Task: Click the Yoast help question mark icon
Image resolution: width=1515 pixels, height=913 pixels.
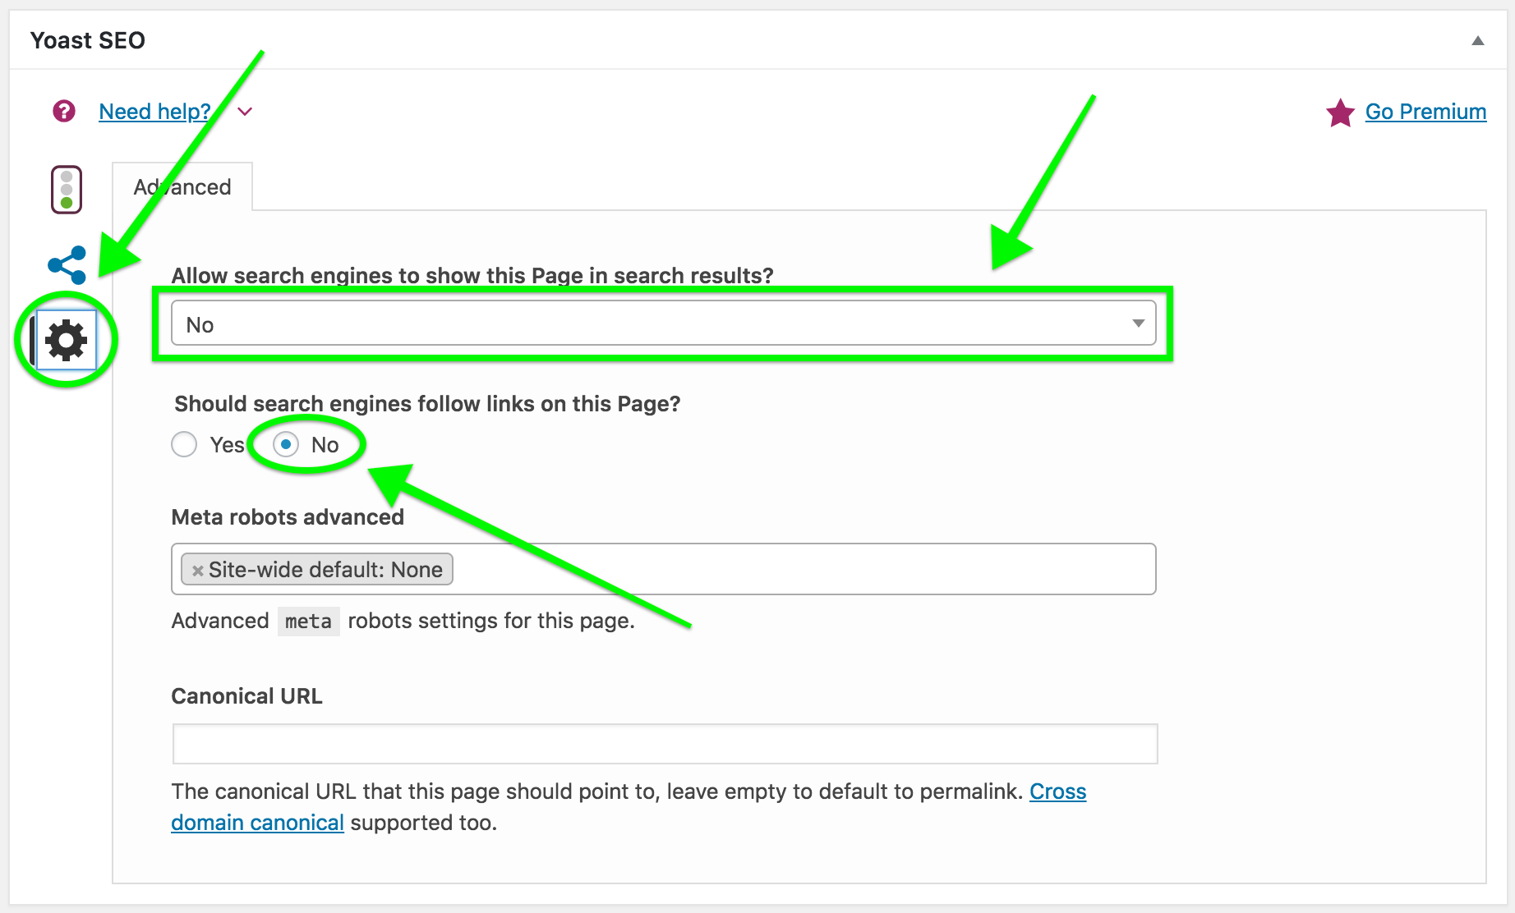Action: [64, 111]
